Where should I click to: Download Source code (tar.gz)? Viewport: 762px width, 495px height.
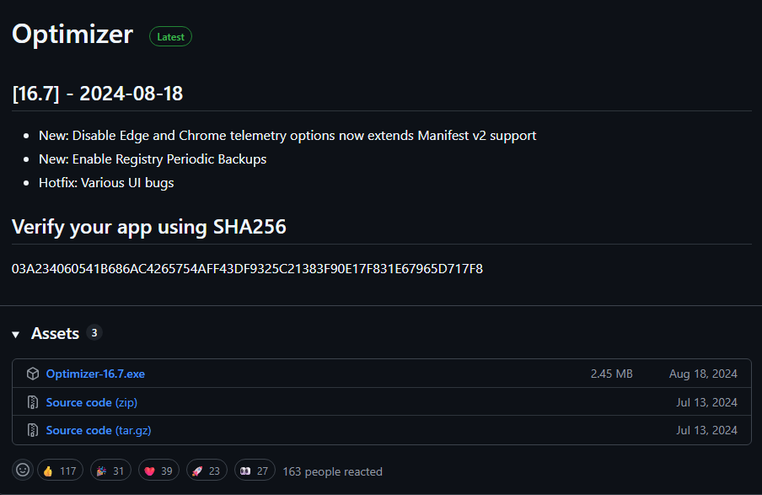coord(99,430)
